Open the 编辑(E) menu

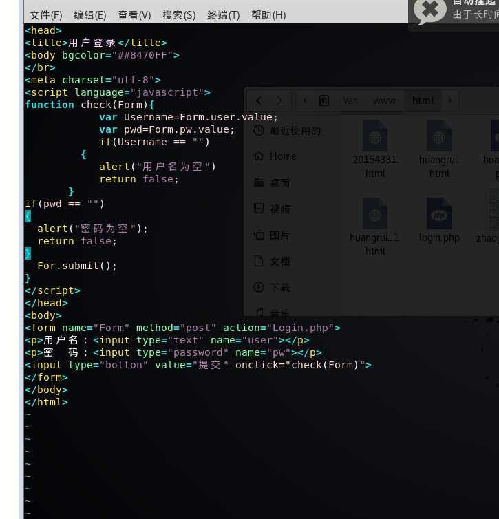point(90,15)
